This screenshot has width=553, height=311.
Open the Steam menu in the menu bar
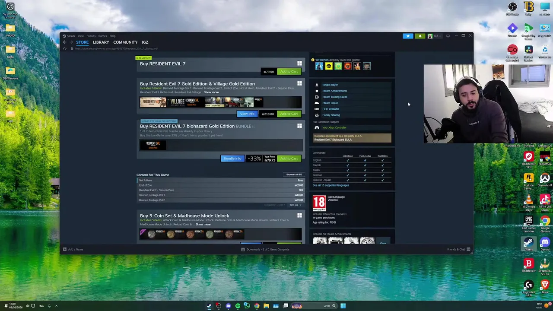(x=71, y=36)
